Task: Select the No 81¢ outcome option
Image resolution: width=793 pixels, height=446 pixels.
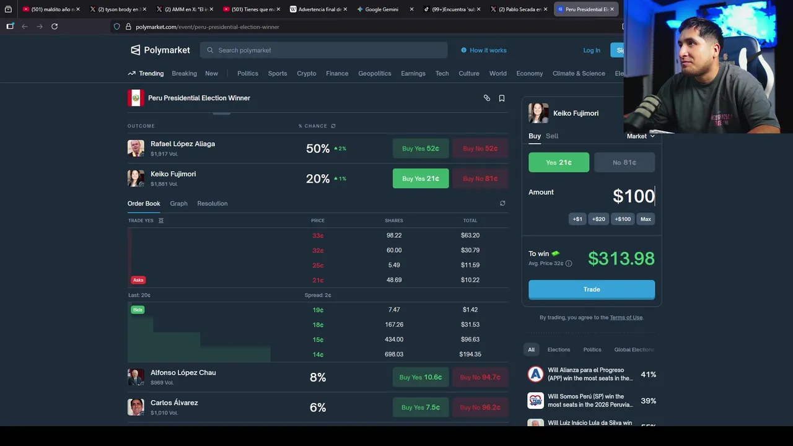Action: coord(624,162)
